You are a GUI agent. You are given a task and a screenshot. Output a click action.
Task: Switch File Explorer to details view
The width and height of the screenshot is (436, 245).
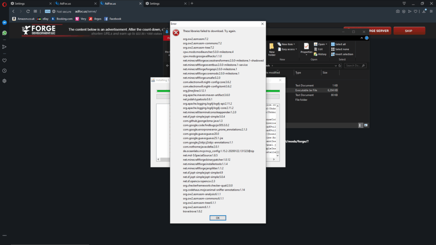(x=360, y=125)
